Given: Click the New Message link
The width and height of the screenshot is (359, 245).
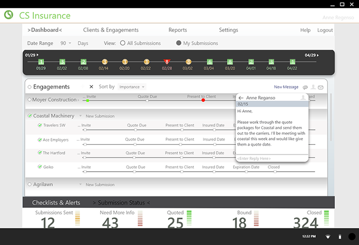Looking at the screenshot, I should click(286, 87).
